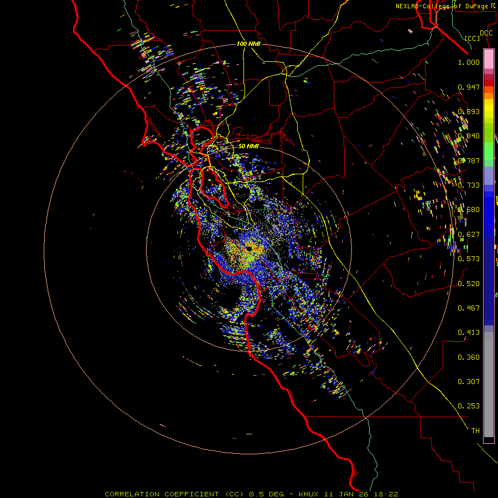Click the 11 JAN 26 date text
The width and height of the screenshot is (498, 498).
pos(345,494)
